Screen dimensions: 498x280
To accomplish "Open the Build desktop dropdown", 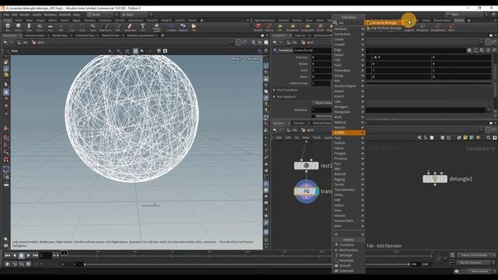I will [x=100, y=14].
